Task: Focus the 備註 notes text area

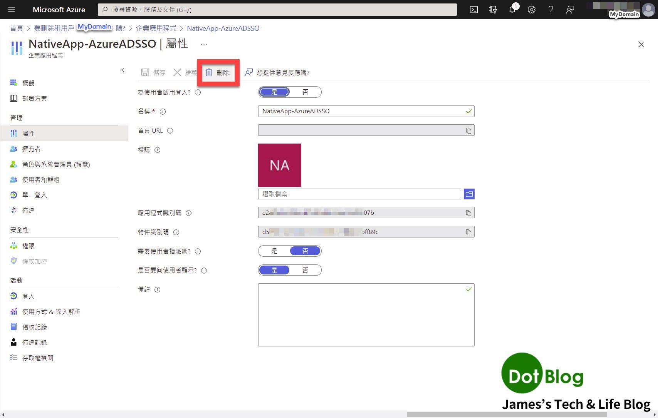Action: (x=366, y=315)
